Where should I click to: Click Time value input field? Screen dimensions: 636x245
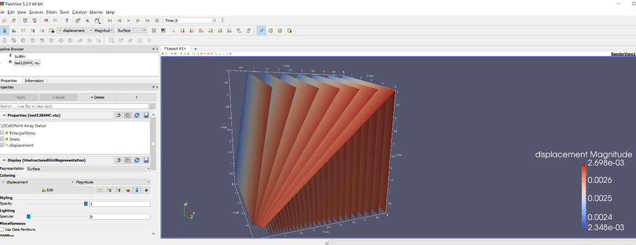pos(194,20)
